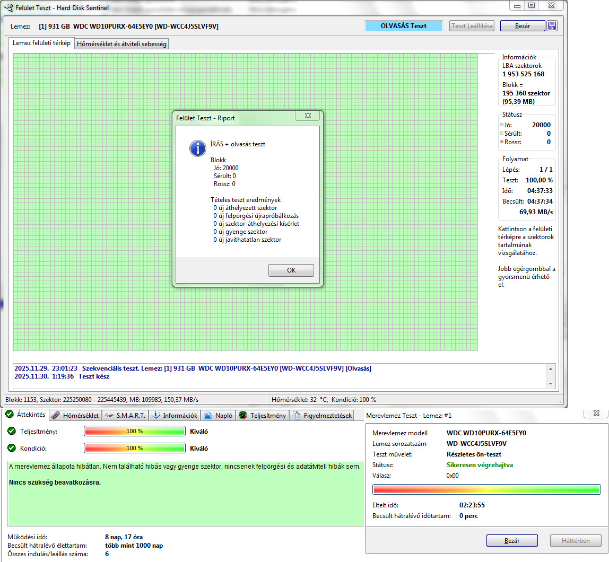Click the blue info icon in Riport dialog
The height and width of the screenshot is (562, 609).
pos(198,148)
